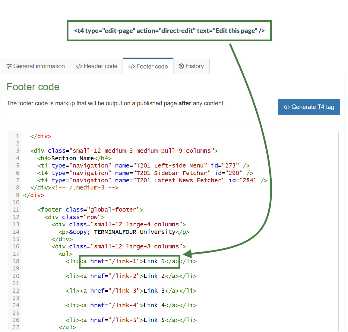Click the sliders icon beside General information
The height and width of the screenshot is (332, 348).
click(9, 66)
